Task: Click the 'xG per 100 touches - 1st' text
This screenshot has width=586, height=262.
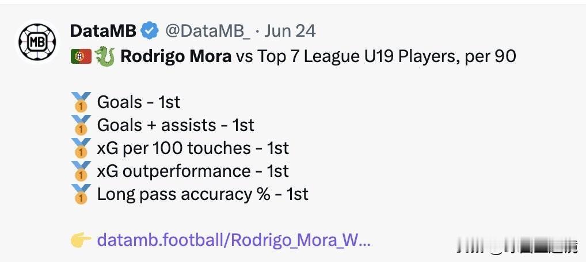Action: [x=193, y=148]
